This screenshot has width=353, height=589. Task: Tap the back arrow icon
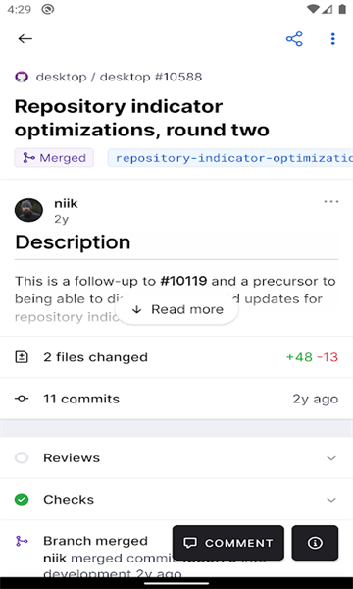pos(25,38)
